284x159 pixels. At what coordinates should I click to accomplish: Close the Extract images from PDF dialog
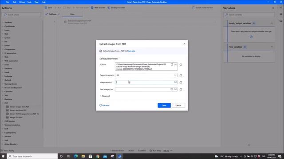point(185,44)
